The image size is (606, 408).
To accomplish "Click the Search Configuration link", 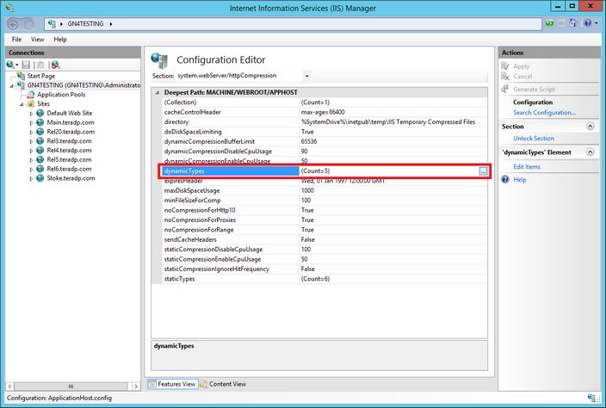I will click(544, 113).
